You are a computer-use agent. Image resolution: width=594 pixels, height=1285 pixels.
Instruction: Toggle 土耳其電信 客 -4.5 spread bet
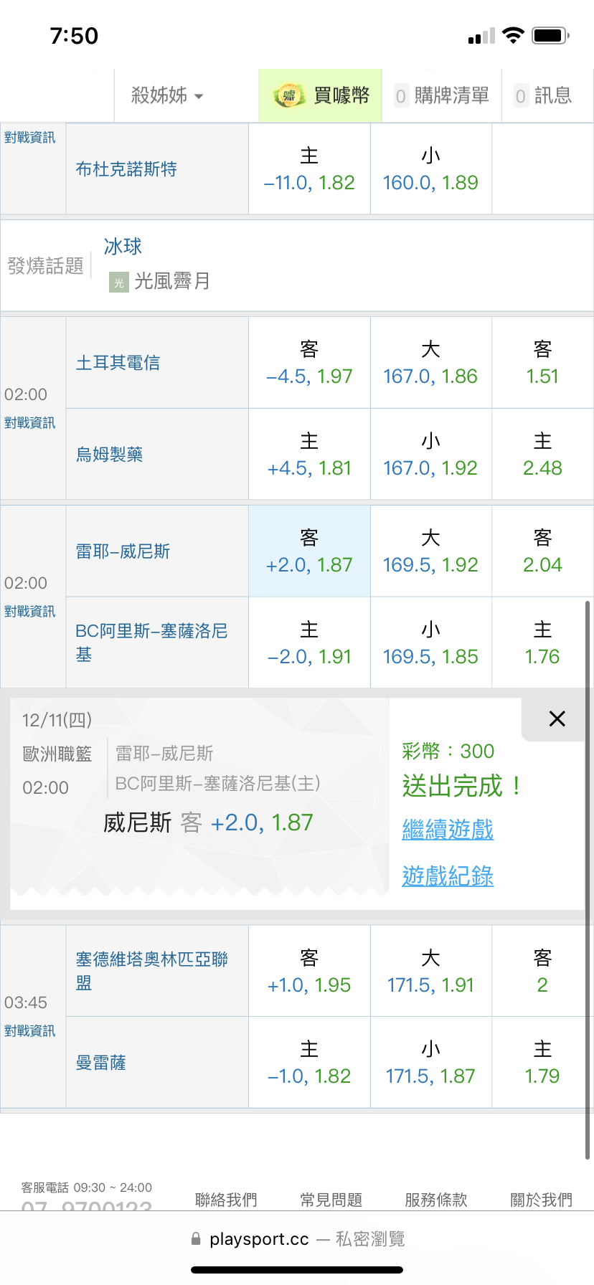click(309, 363)
